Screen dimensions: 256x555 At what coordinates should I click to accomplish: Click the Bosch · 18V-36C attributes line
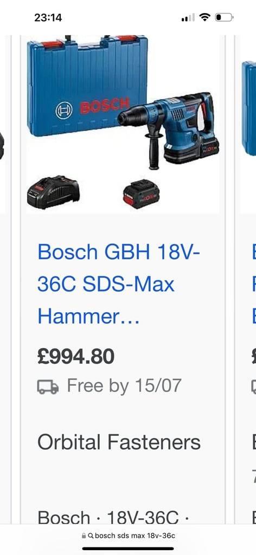(x=113, y=518)
